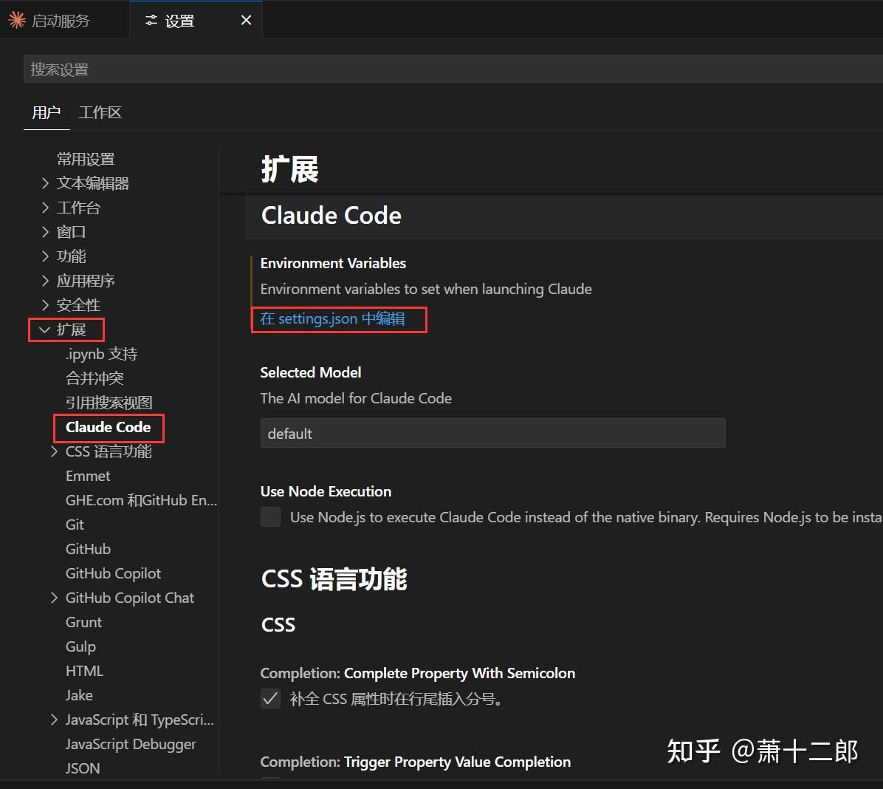The image size is (883, 789).
Task: Expand the 文本编辑器 settings category
Action: 46,183
